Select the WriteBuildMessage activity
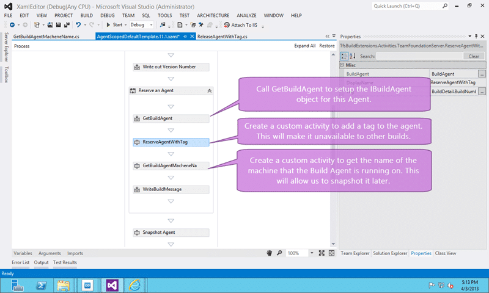The height and width of the screenshot is (293, 489). pyautogui.click(x=171, y=189)
